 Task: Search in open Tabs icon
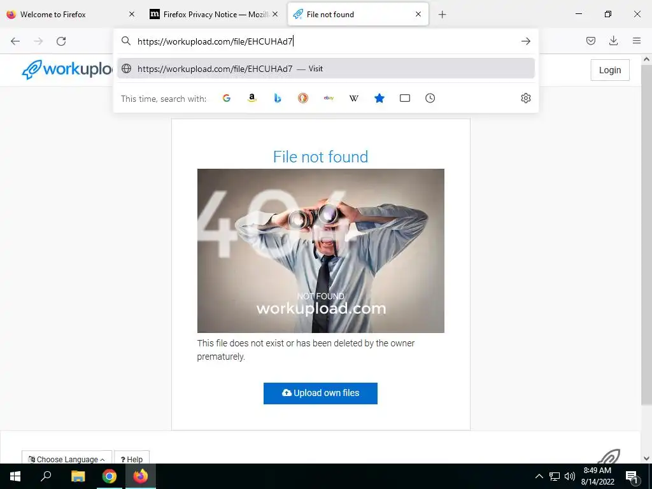point(404,98)
